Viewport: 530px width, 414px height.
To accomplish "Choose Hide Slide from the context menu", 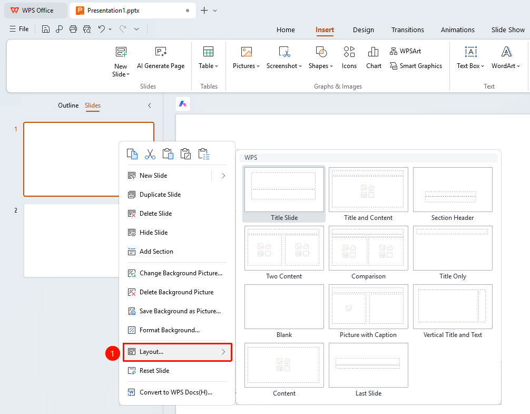I will 177,233.
